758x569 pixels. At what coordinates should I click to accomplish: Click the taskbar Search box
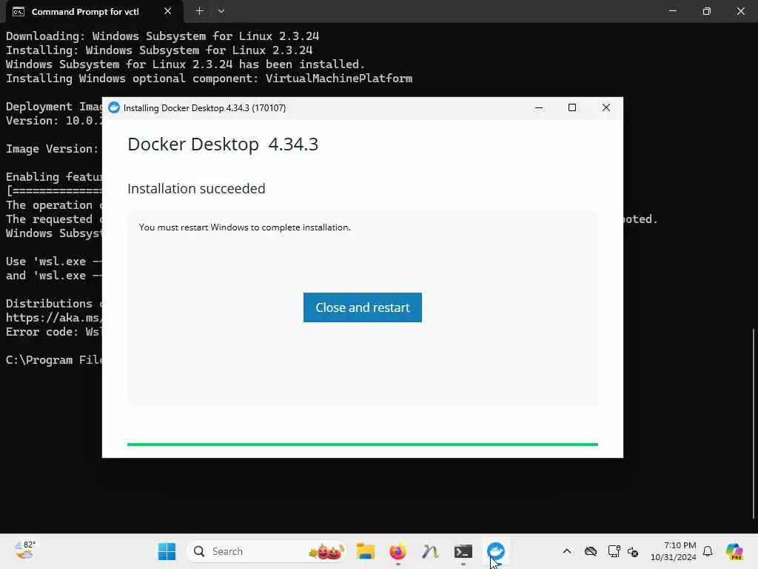266,551
